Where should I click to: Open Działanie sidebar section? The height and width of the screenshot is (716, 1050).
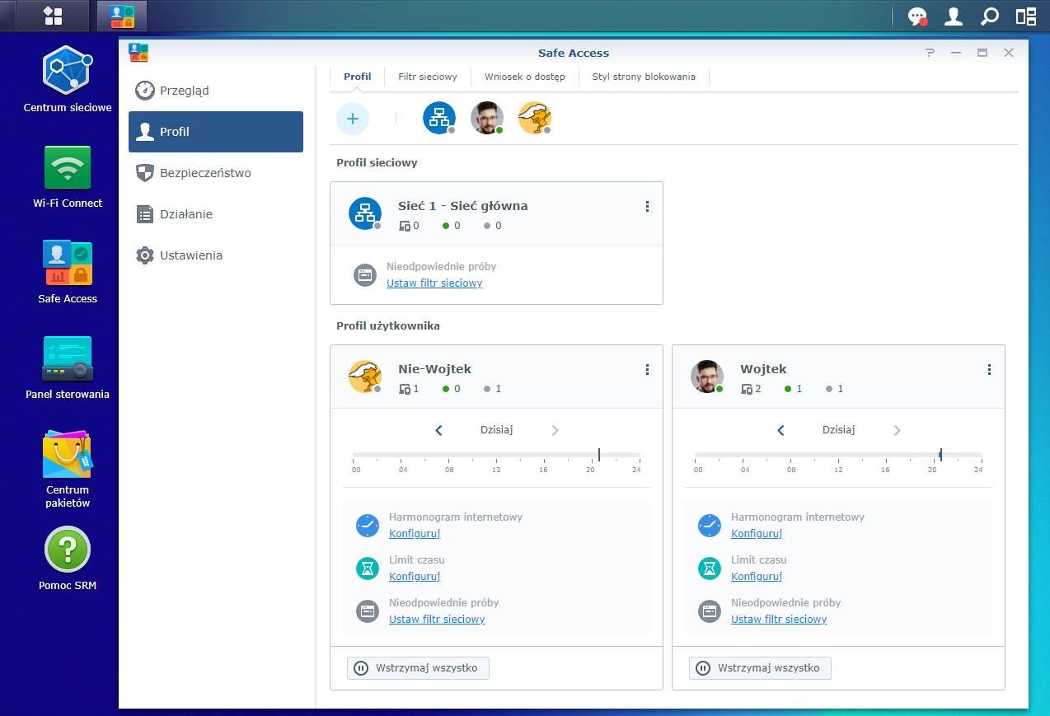[x=216, y=214]
